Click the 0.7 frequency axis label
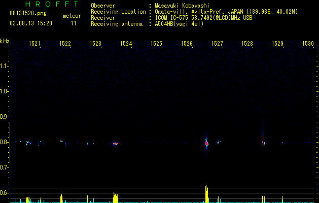The image size is (319, 203). [4, 167]
